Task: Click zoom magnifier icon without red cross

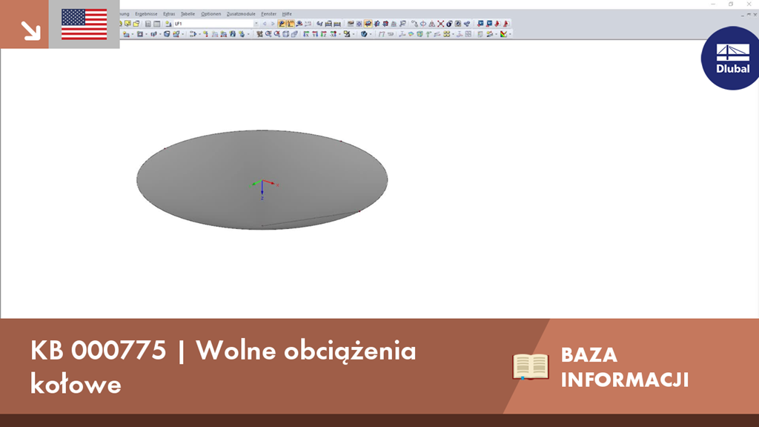Action: 268,34
